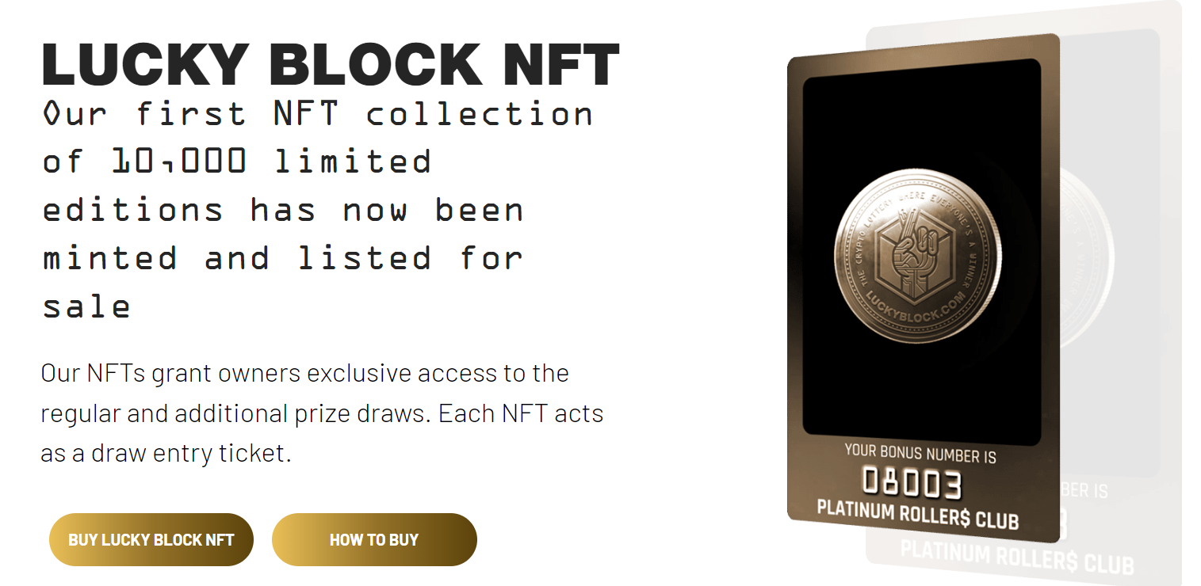Select the words 'minted and listed for'
The width and height of the screenshot is (1201, 586).
(282, 258)
